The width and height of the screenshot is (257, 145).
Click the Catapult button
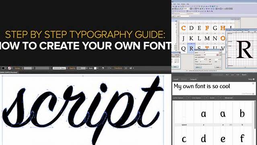pos(193,79)
